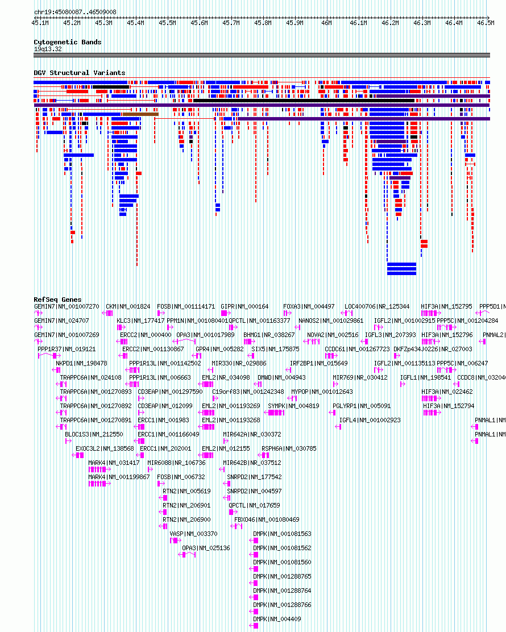
Task: Click EXOC3L2|NM_138568 gene label
Action: (105, 448)
